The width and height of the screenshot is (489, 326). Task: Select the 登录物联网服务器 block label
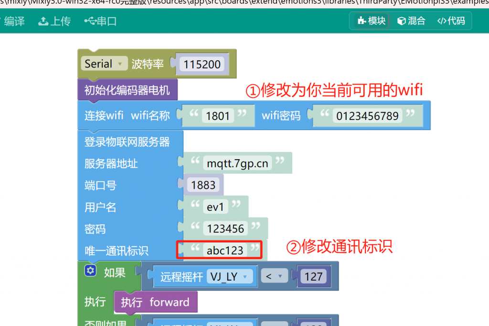[127, 142]
